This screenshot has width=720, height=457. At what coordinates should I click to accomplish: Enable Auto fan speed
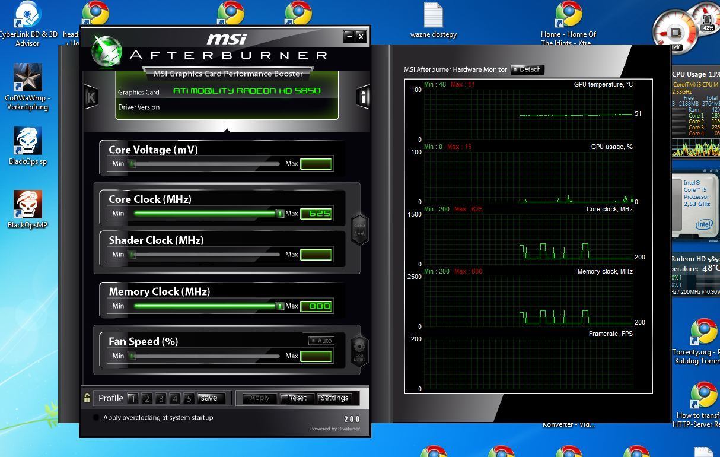coord(321,341)
